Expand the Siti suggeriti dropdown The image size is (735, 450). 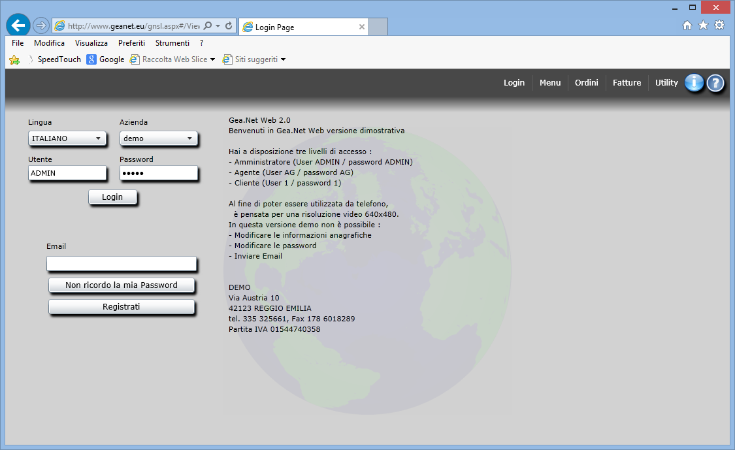[282, 59]
